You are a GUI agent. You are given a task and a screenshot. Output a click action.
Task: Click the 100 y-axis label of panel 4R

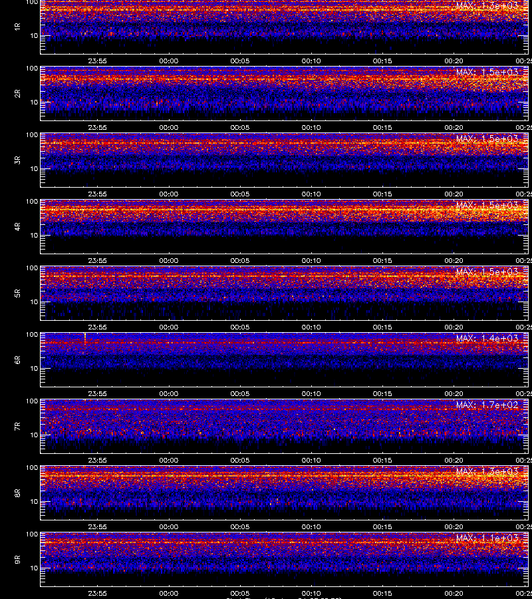[x=32, y=201]
